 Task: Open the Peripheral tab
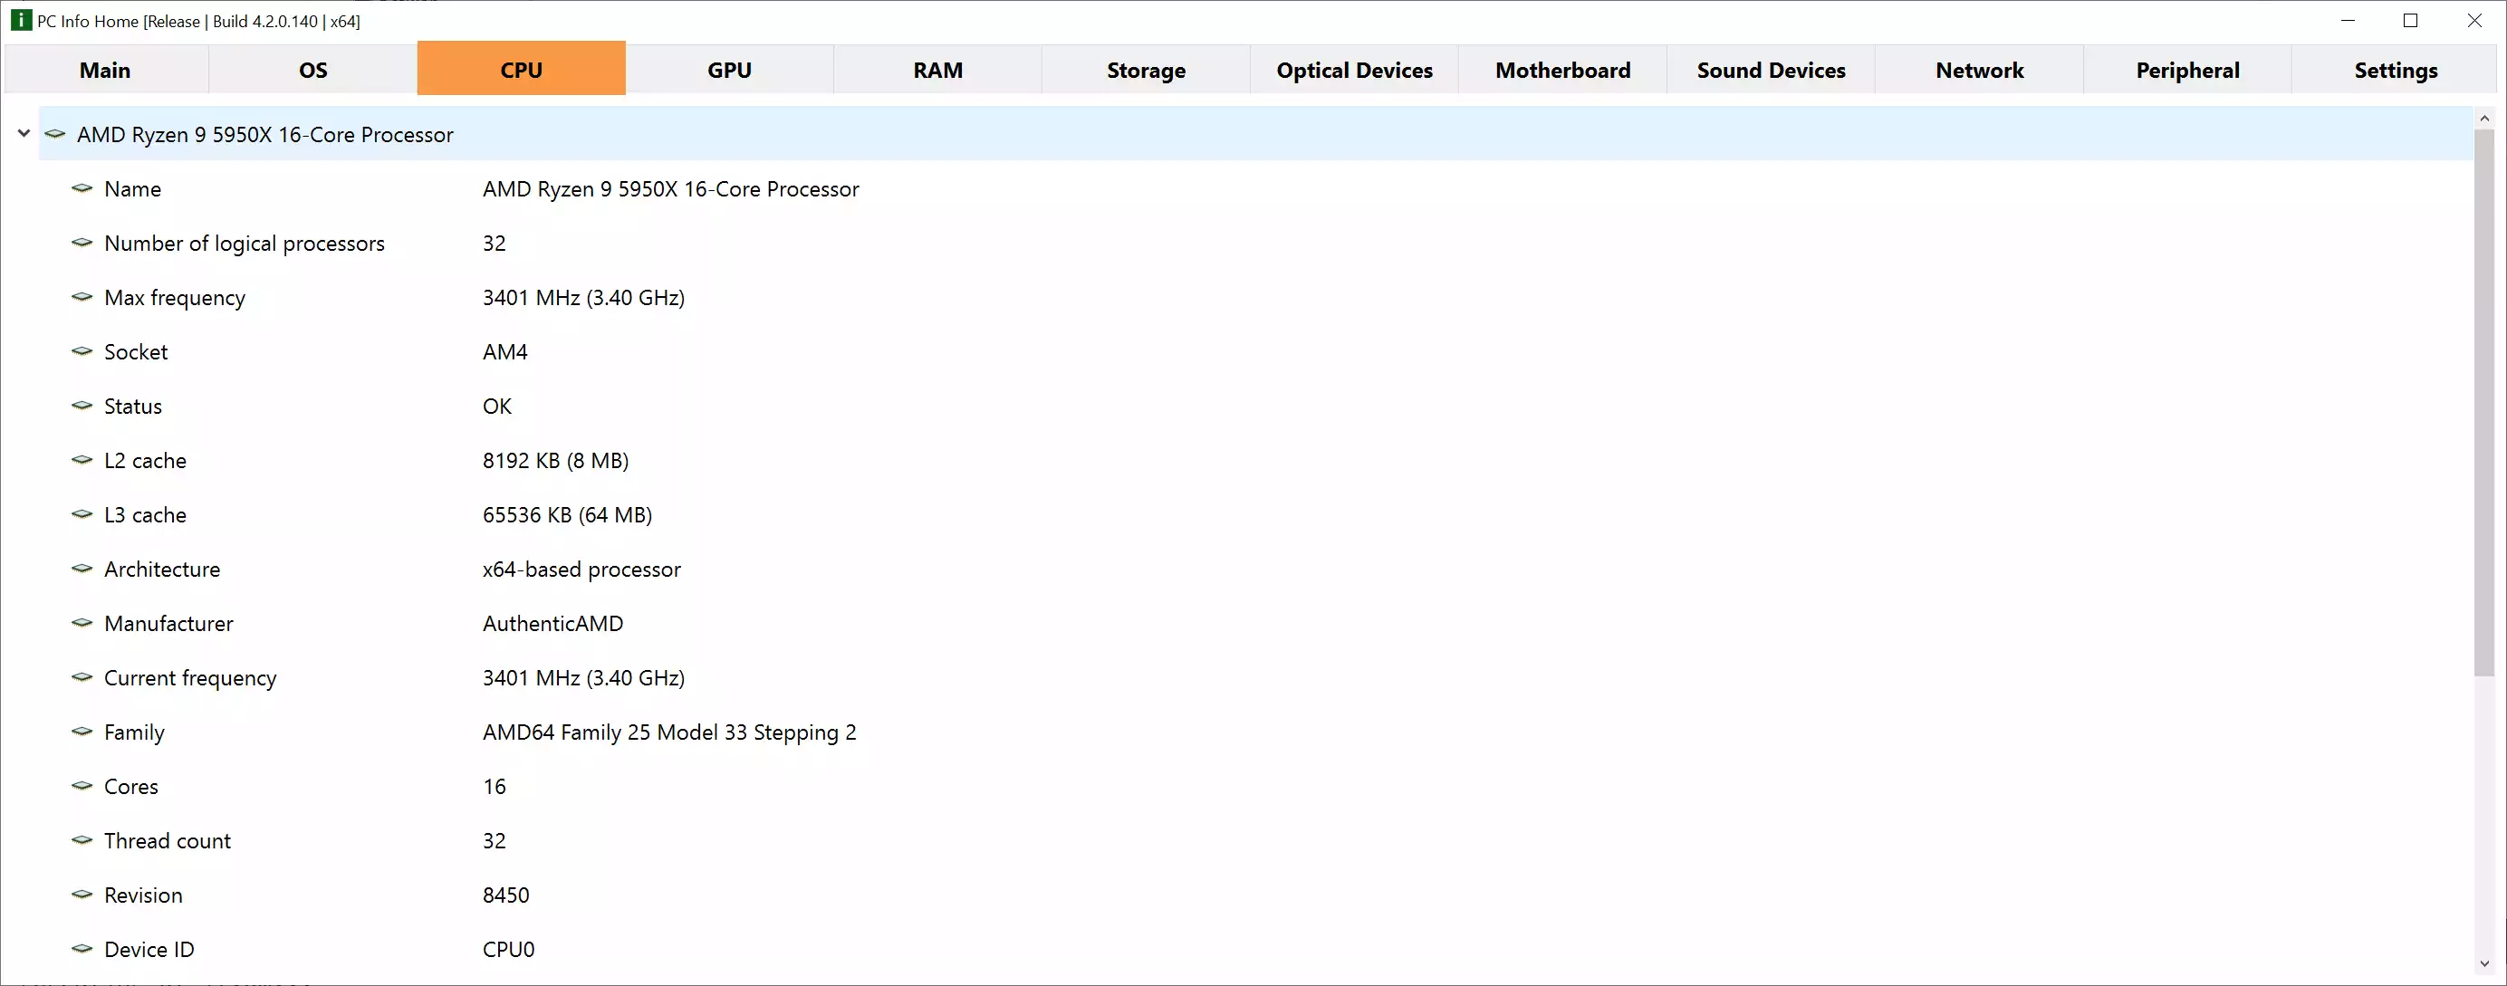[2188, 69]
